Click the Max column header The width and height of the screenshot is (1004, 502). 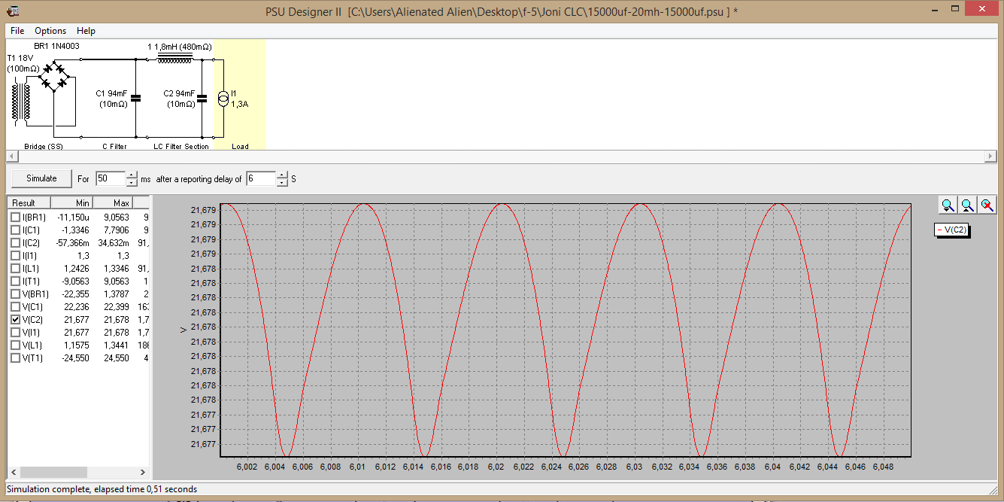pyautogui.click(x=113, y=202)
